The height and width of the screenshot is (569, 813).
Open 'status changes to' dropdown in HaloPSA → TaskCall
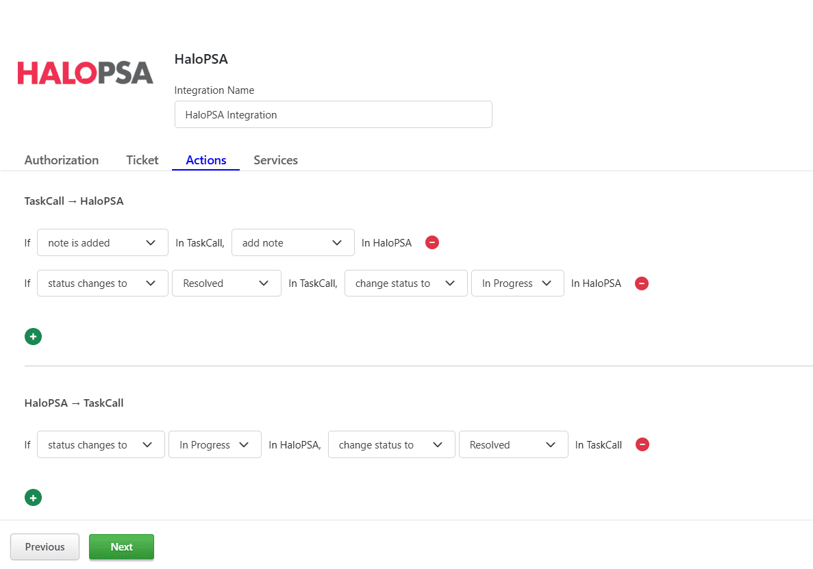click(101, 444)
